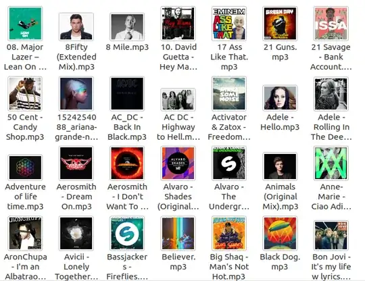Select 21 Savage Bank Account file icon
Image resolution: width=365 pixels, height=281 pixels.
pos(331,24)
